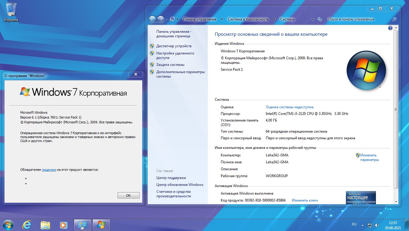Screen dimensions: 409x231
Task: Click the shield icon beside Дополнительные параметры системы
Action: [x=152, y=72]
